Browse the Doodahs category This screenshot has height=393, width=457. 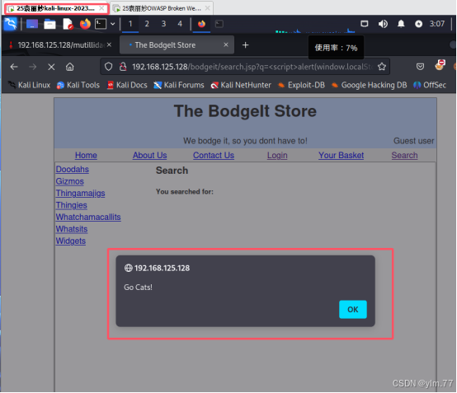tap(73, 170)
